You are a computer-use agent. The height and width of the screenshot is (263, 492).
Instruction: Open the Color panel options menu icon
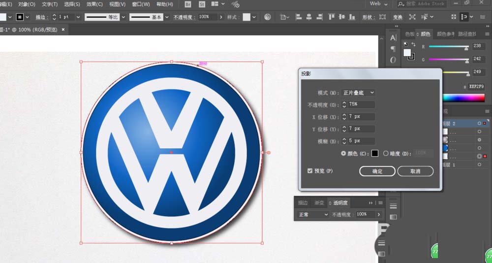(x=487, y=34)
